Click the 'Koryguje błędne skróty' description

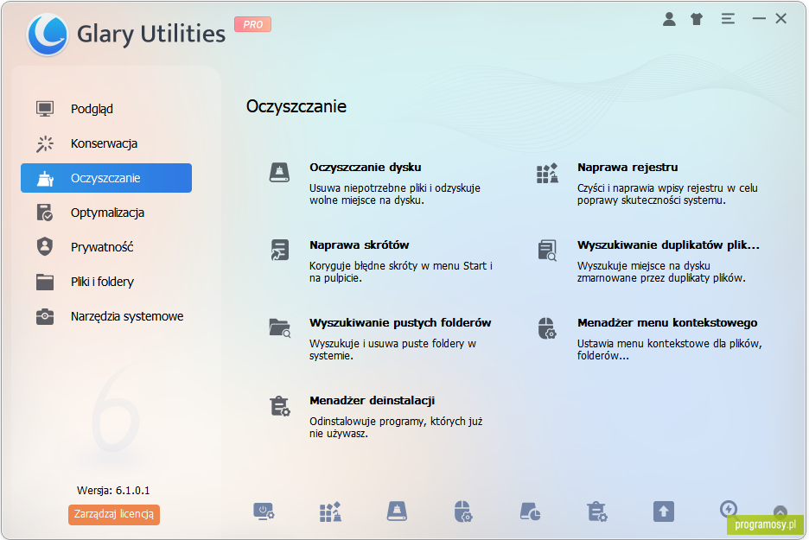tap(401, 272)
